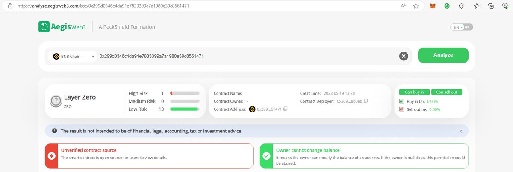Screen dimensions: 513x172
Task: Click the Medium Risk count 0
Action: point(162,101)
